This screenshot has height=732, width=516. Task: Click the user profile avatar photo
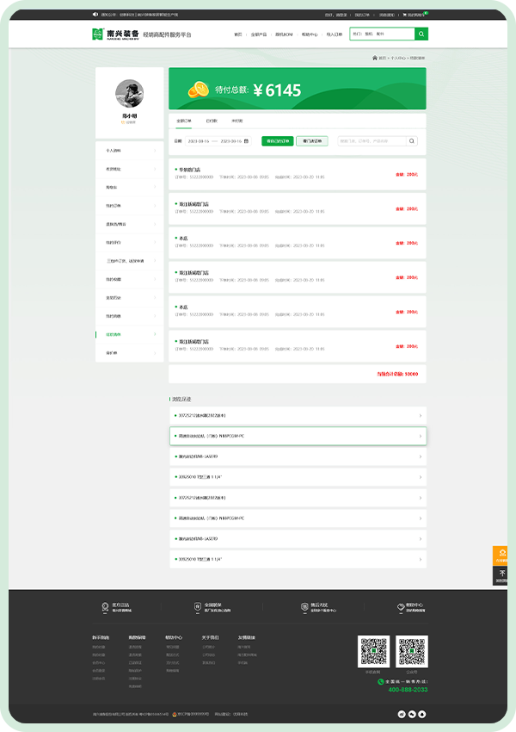(129, 93)
